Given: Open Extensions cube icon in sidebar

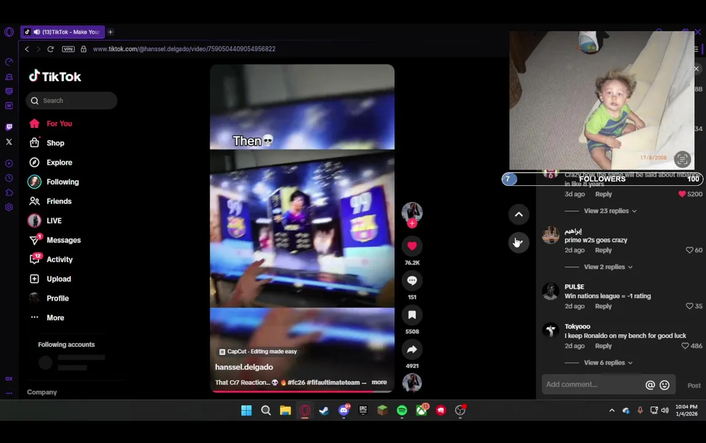Looking at the screenshot, I should click(9, 193).
